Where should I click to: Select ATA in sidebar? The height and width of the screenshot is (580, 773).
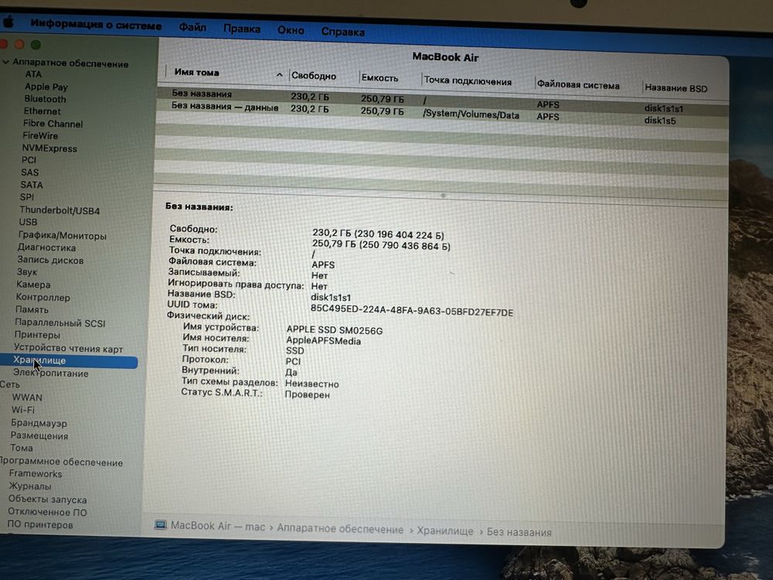[33, 74]
